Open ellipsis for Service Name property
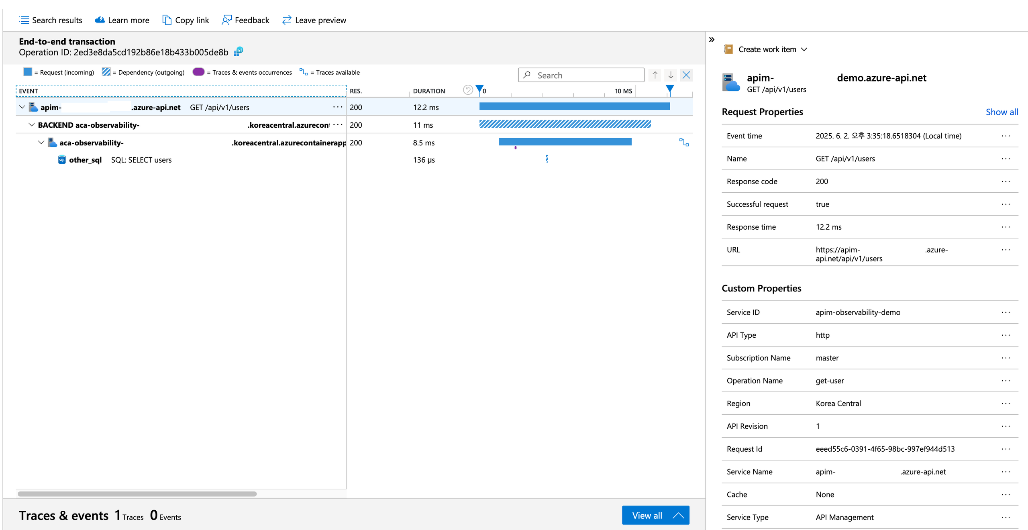Image resolution: width=1028 pixels, height=530 pixels. (1006, 472)
